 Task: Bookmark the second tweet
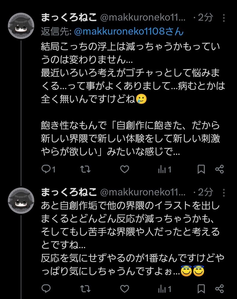tap(201, 289)
